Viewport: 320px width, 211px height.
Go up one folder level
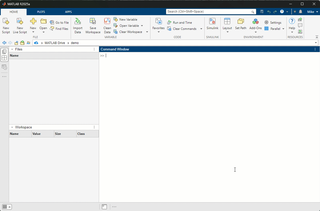click(16, 43)
